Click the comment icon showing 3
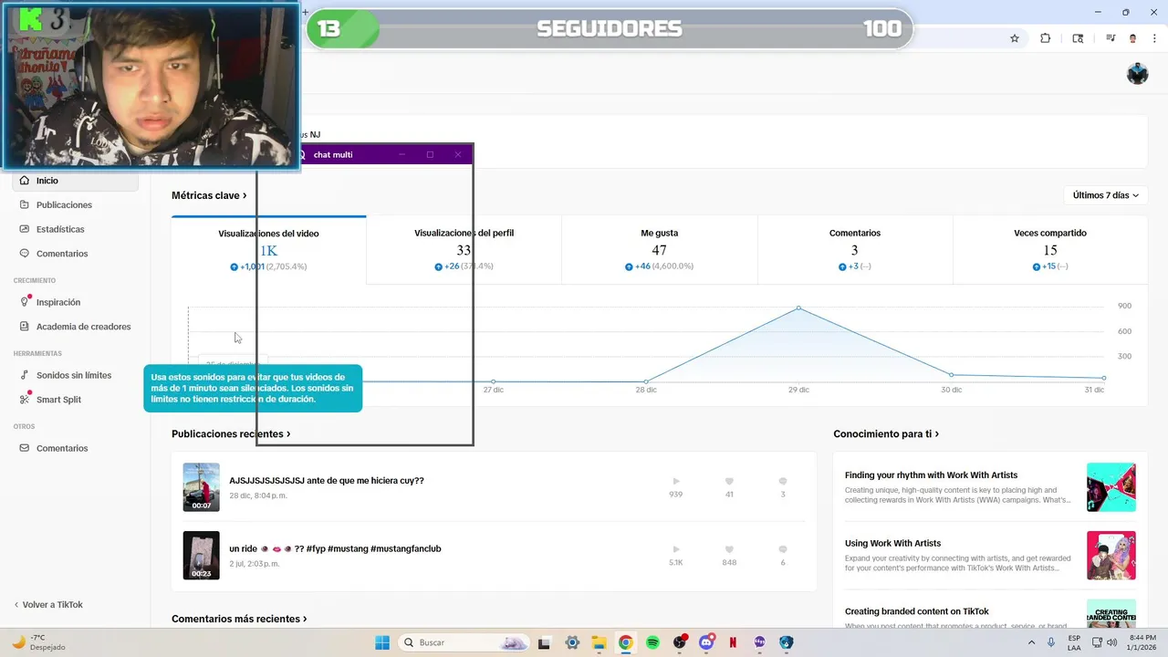The image size is (1168, 657). click(783, 481)
